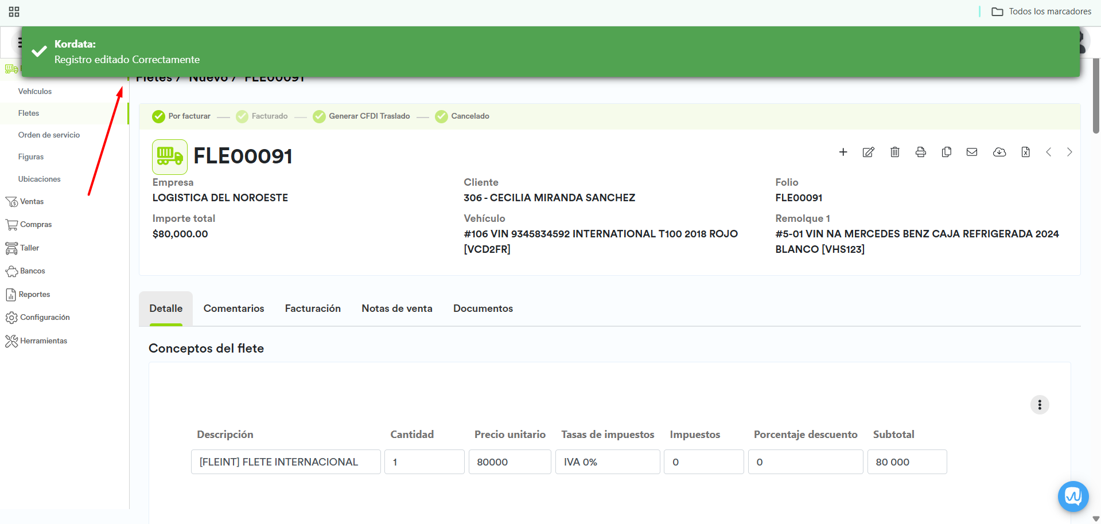Duplicate the record with the copy icon

946,152
